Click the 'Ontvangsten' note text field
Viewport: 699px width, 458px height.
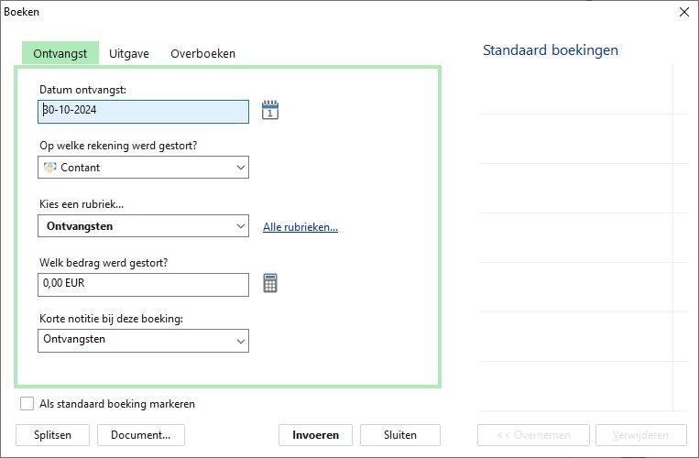click(135, 340)
